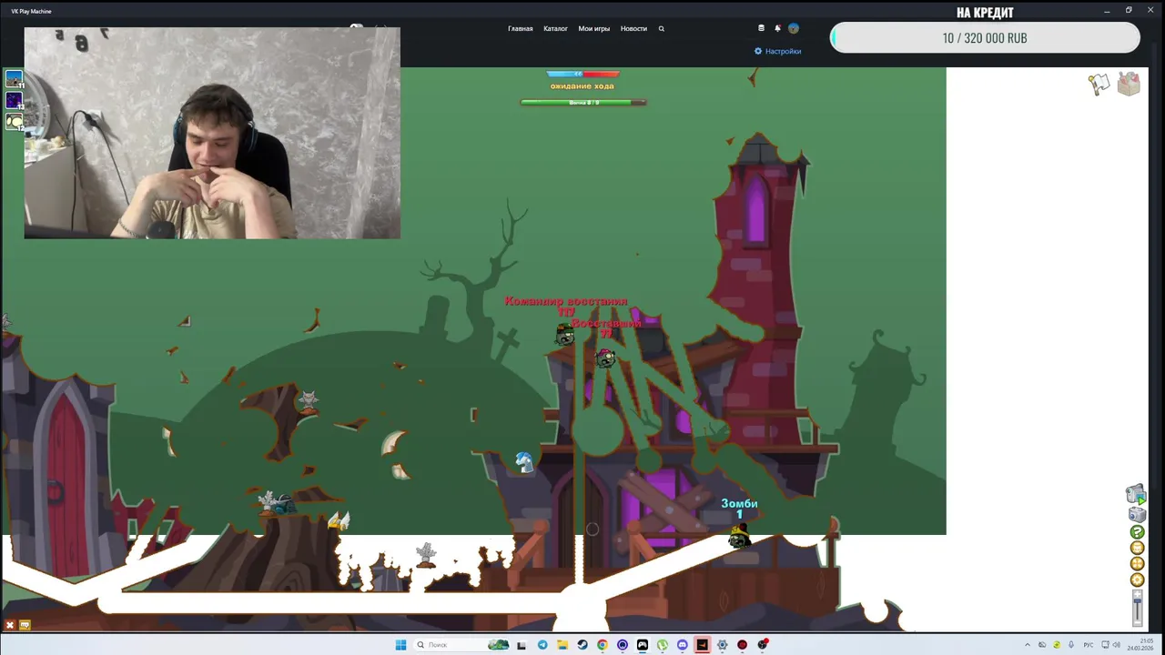Click the notifications bell icon
This screenshot has height=655, width=1165.
(x=777, y=28)
